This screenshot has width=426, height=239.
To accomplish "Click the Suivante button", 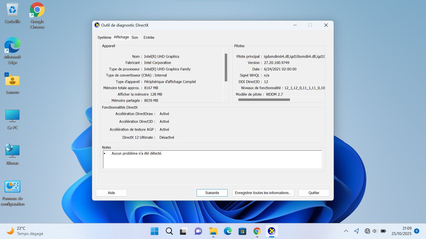I will point(212,193).
